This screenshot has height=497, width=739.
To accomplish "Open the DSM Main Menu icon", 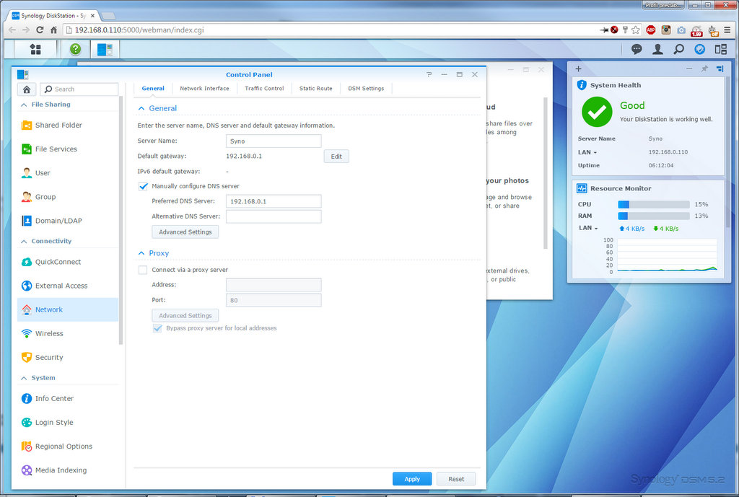I will click(35, 49).
